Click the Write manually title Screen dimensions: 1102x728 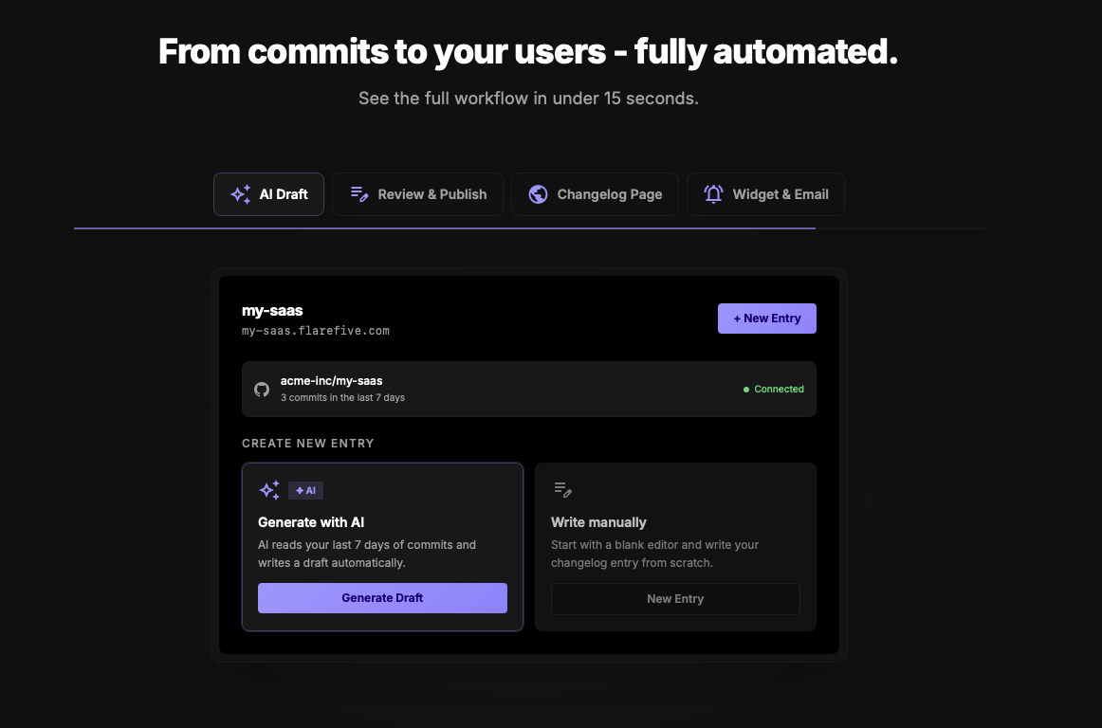598,522
